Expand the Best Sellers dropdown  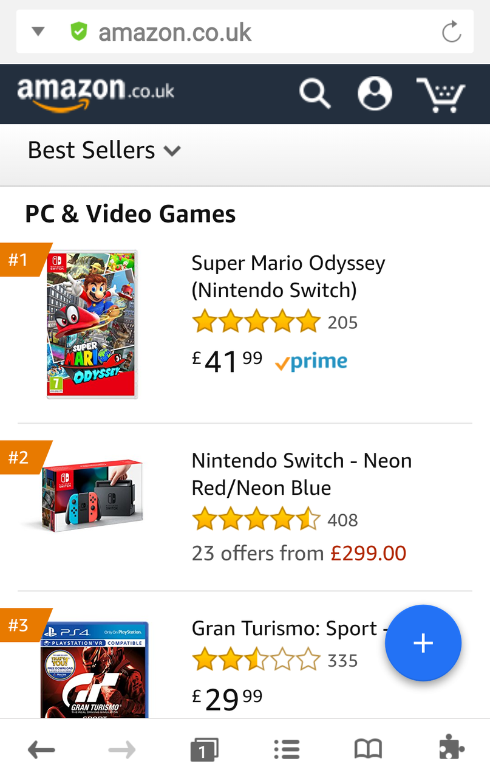[x=104, y=150]
